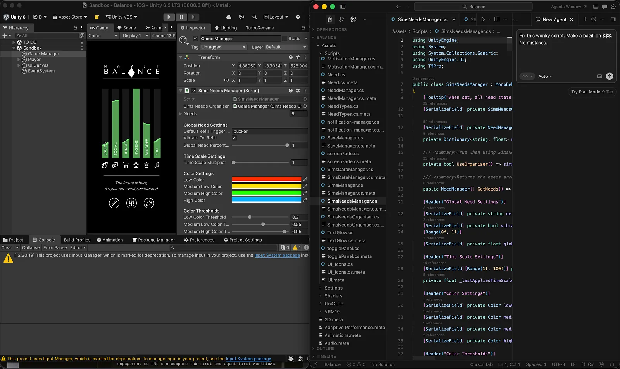Screen dimensions: 620x369
Task: Click the sliders settings circle in Game view
Action: click(x=132, y=203)
